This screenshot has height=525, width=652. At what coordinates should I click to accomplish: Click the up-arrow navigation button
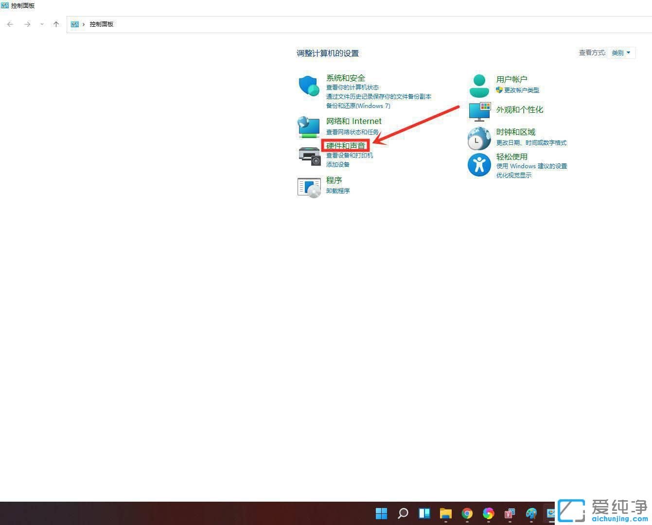tap(56, 24)
